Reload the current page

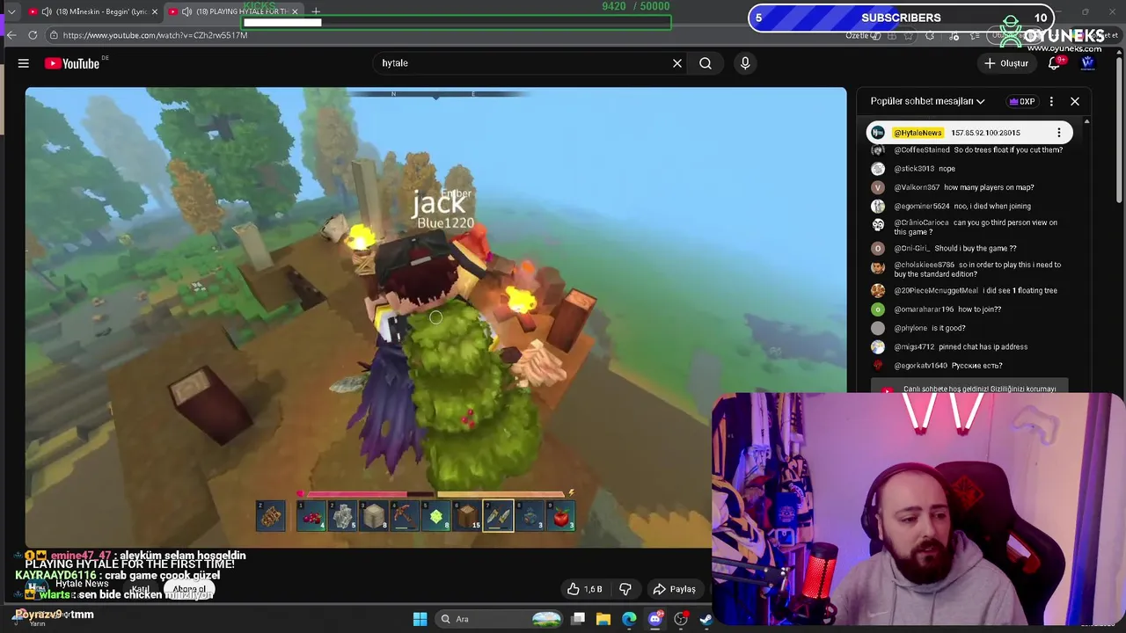pyautogui.click(x=33, y=35)
